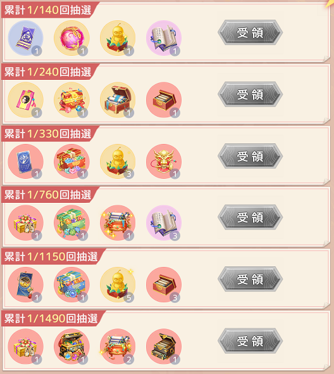The image size is (334, 374).
Task: Inspect the pink phoenix orb reward
Action: click(71, 38)
